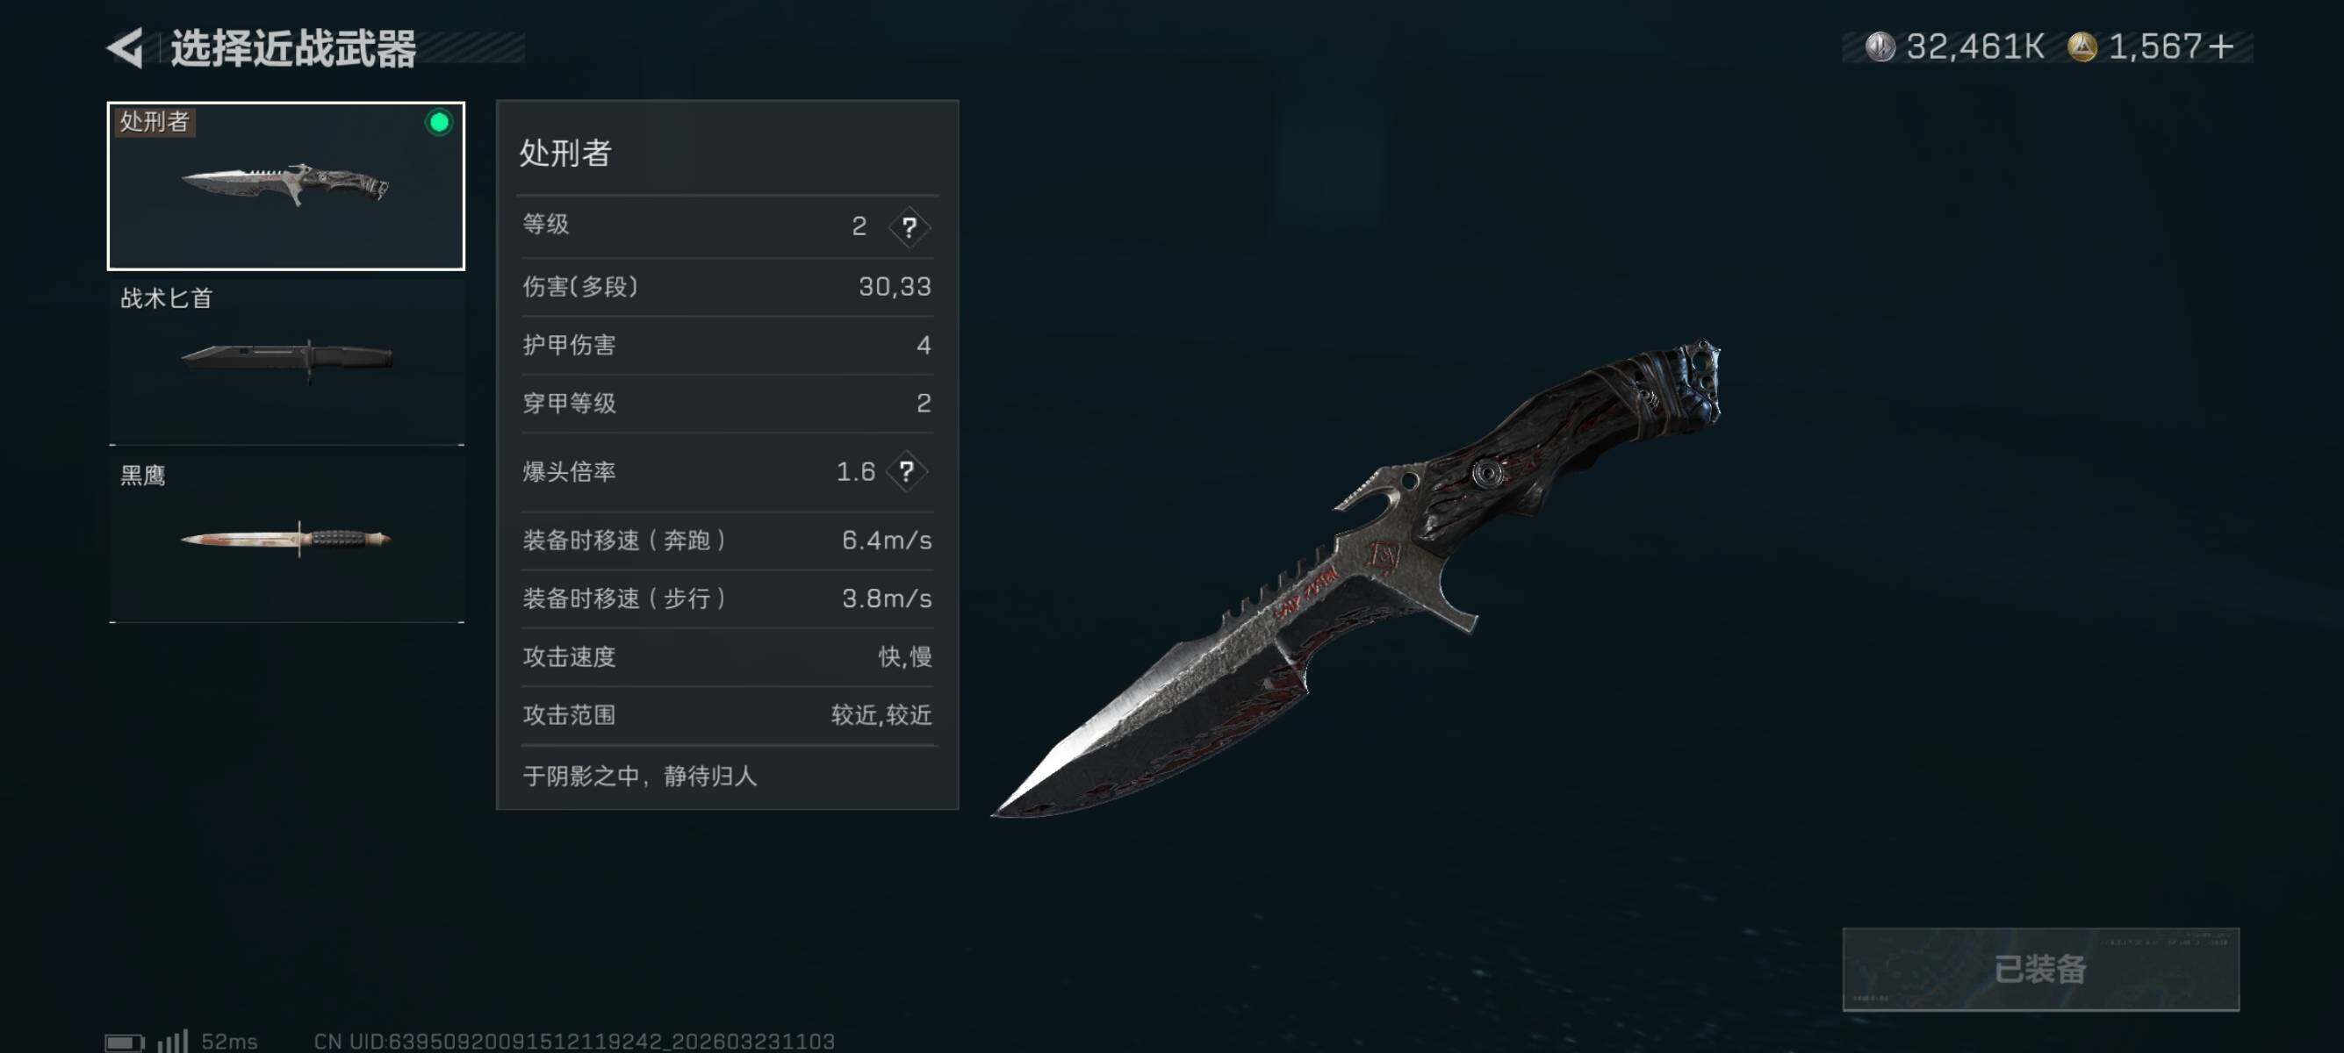Click the silver currency coin icon

pyautogui.click(x=1879, y=47)
